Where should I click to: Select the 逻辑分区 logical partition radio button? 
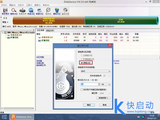point(82,63)
